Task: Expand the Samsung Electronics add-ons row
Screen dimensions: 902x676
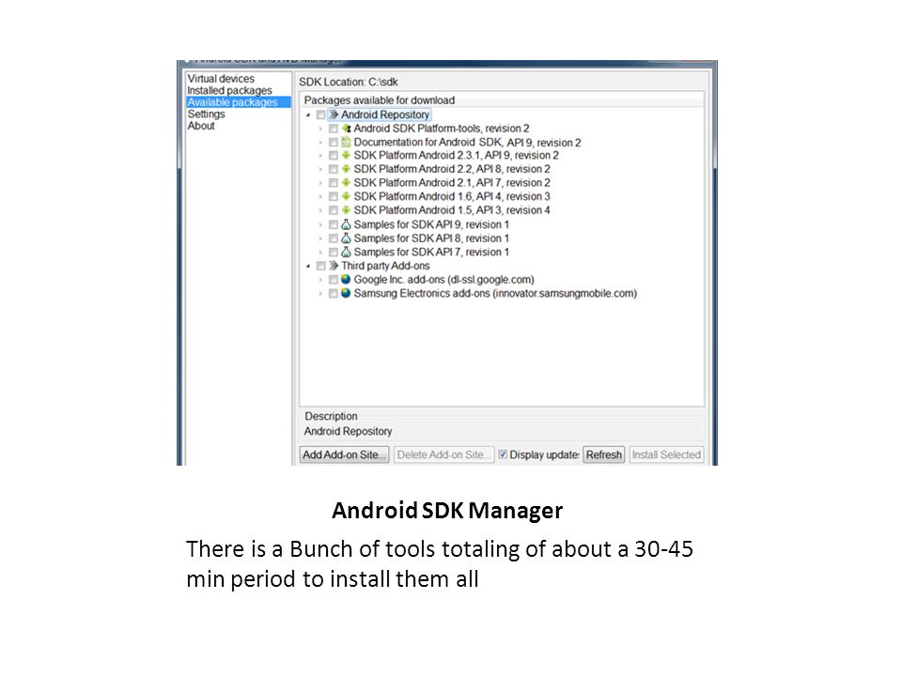Action: point(321,294)
